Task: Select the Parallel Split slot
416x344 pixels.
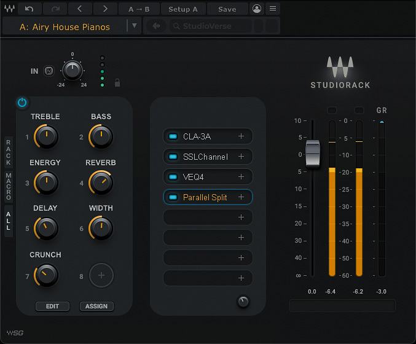Action: click(x=208, y=197)
